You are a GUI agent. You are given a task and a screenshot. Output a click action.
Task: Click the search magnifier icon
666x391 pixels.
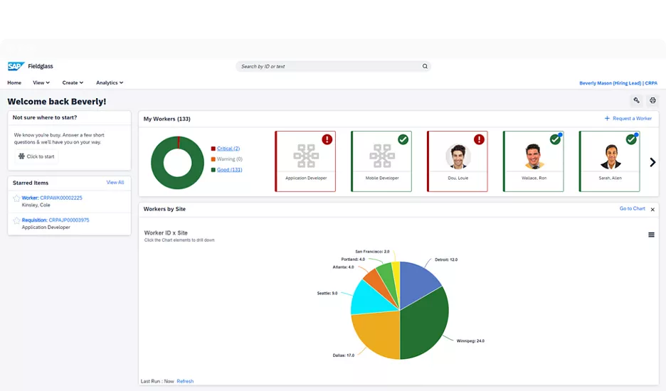[425, 66]
